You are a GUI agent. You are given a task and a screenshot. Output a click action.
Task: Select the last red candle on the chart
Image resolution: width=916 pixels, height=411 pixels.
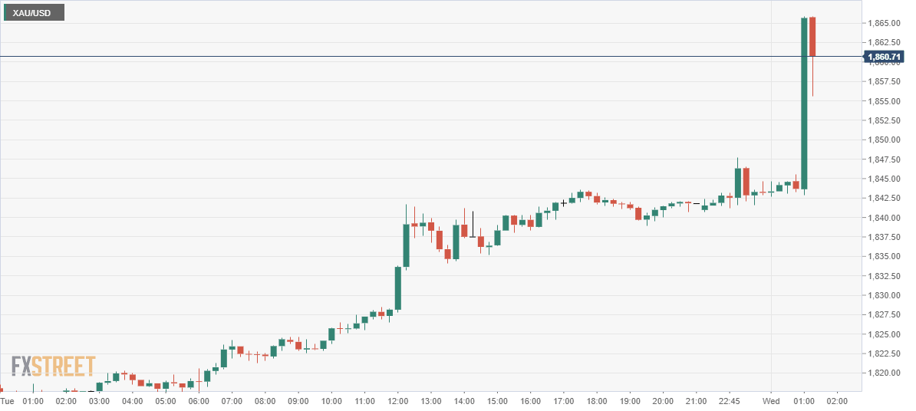click(x=812, y=36)
